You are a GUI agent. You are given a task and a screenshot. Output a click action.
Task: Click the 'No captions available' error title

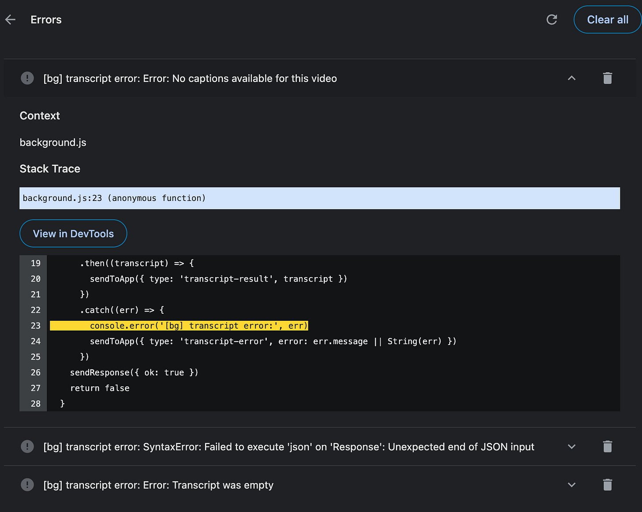click(190, 78)
